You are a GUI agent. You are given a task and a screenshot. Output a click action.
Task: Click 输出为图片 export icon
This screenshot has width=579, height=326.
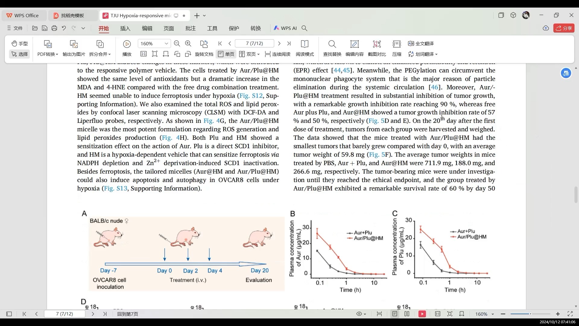(74, 44)
